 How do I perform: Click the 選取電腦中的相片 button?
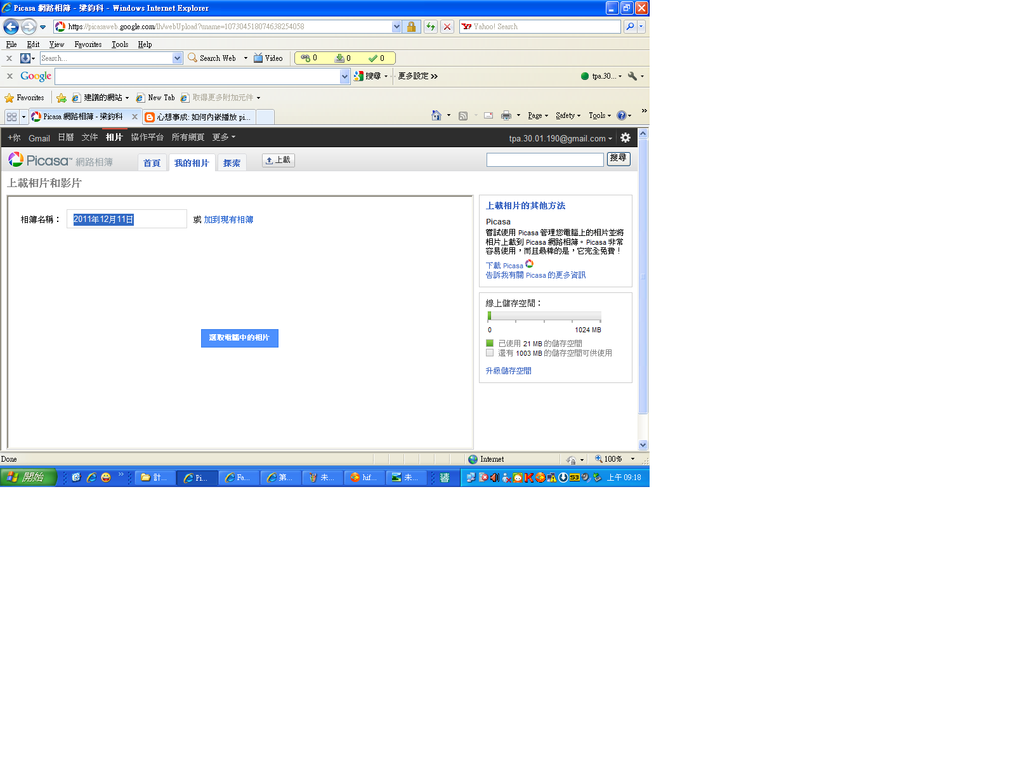coord(240,338)
